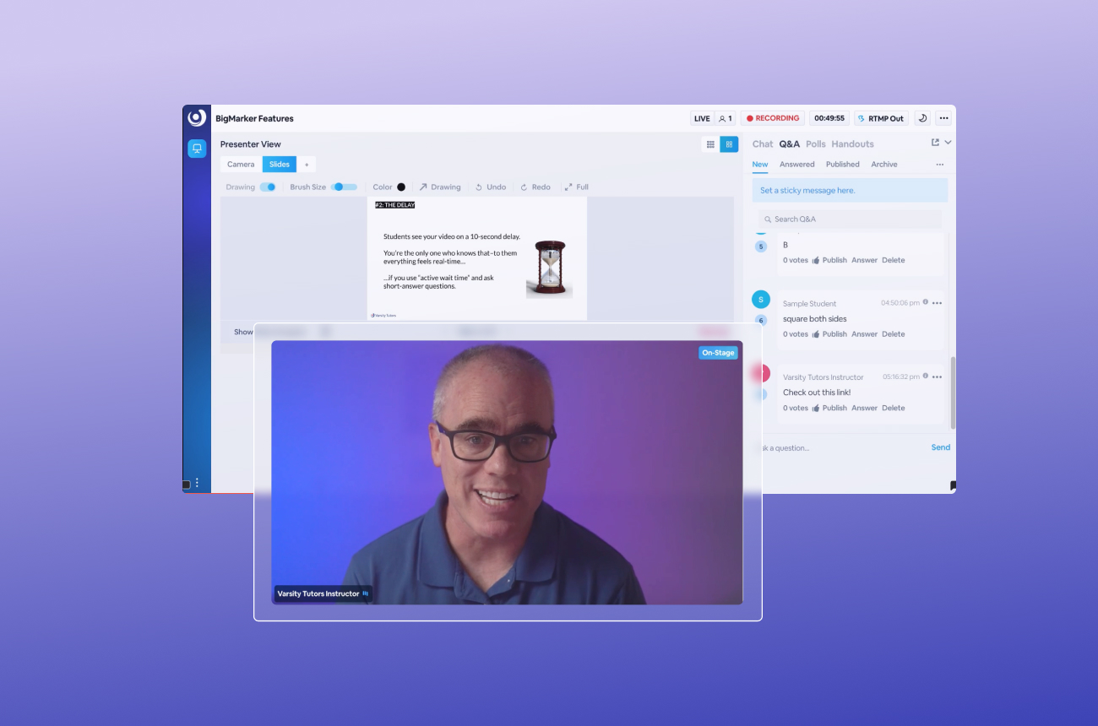Delete the 'Check out this link!' question

coord(893,408)
